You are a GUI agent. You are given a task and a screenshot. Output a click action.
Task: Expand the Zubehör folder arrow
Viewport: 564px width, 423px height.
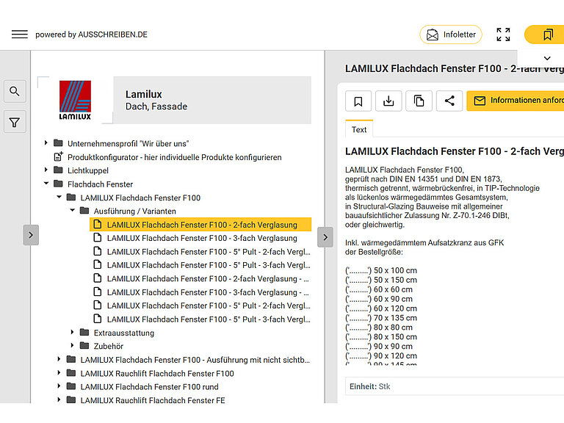(72, 345)
